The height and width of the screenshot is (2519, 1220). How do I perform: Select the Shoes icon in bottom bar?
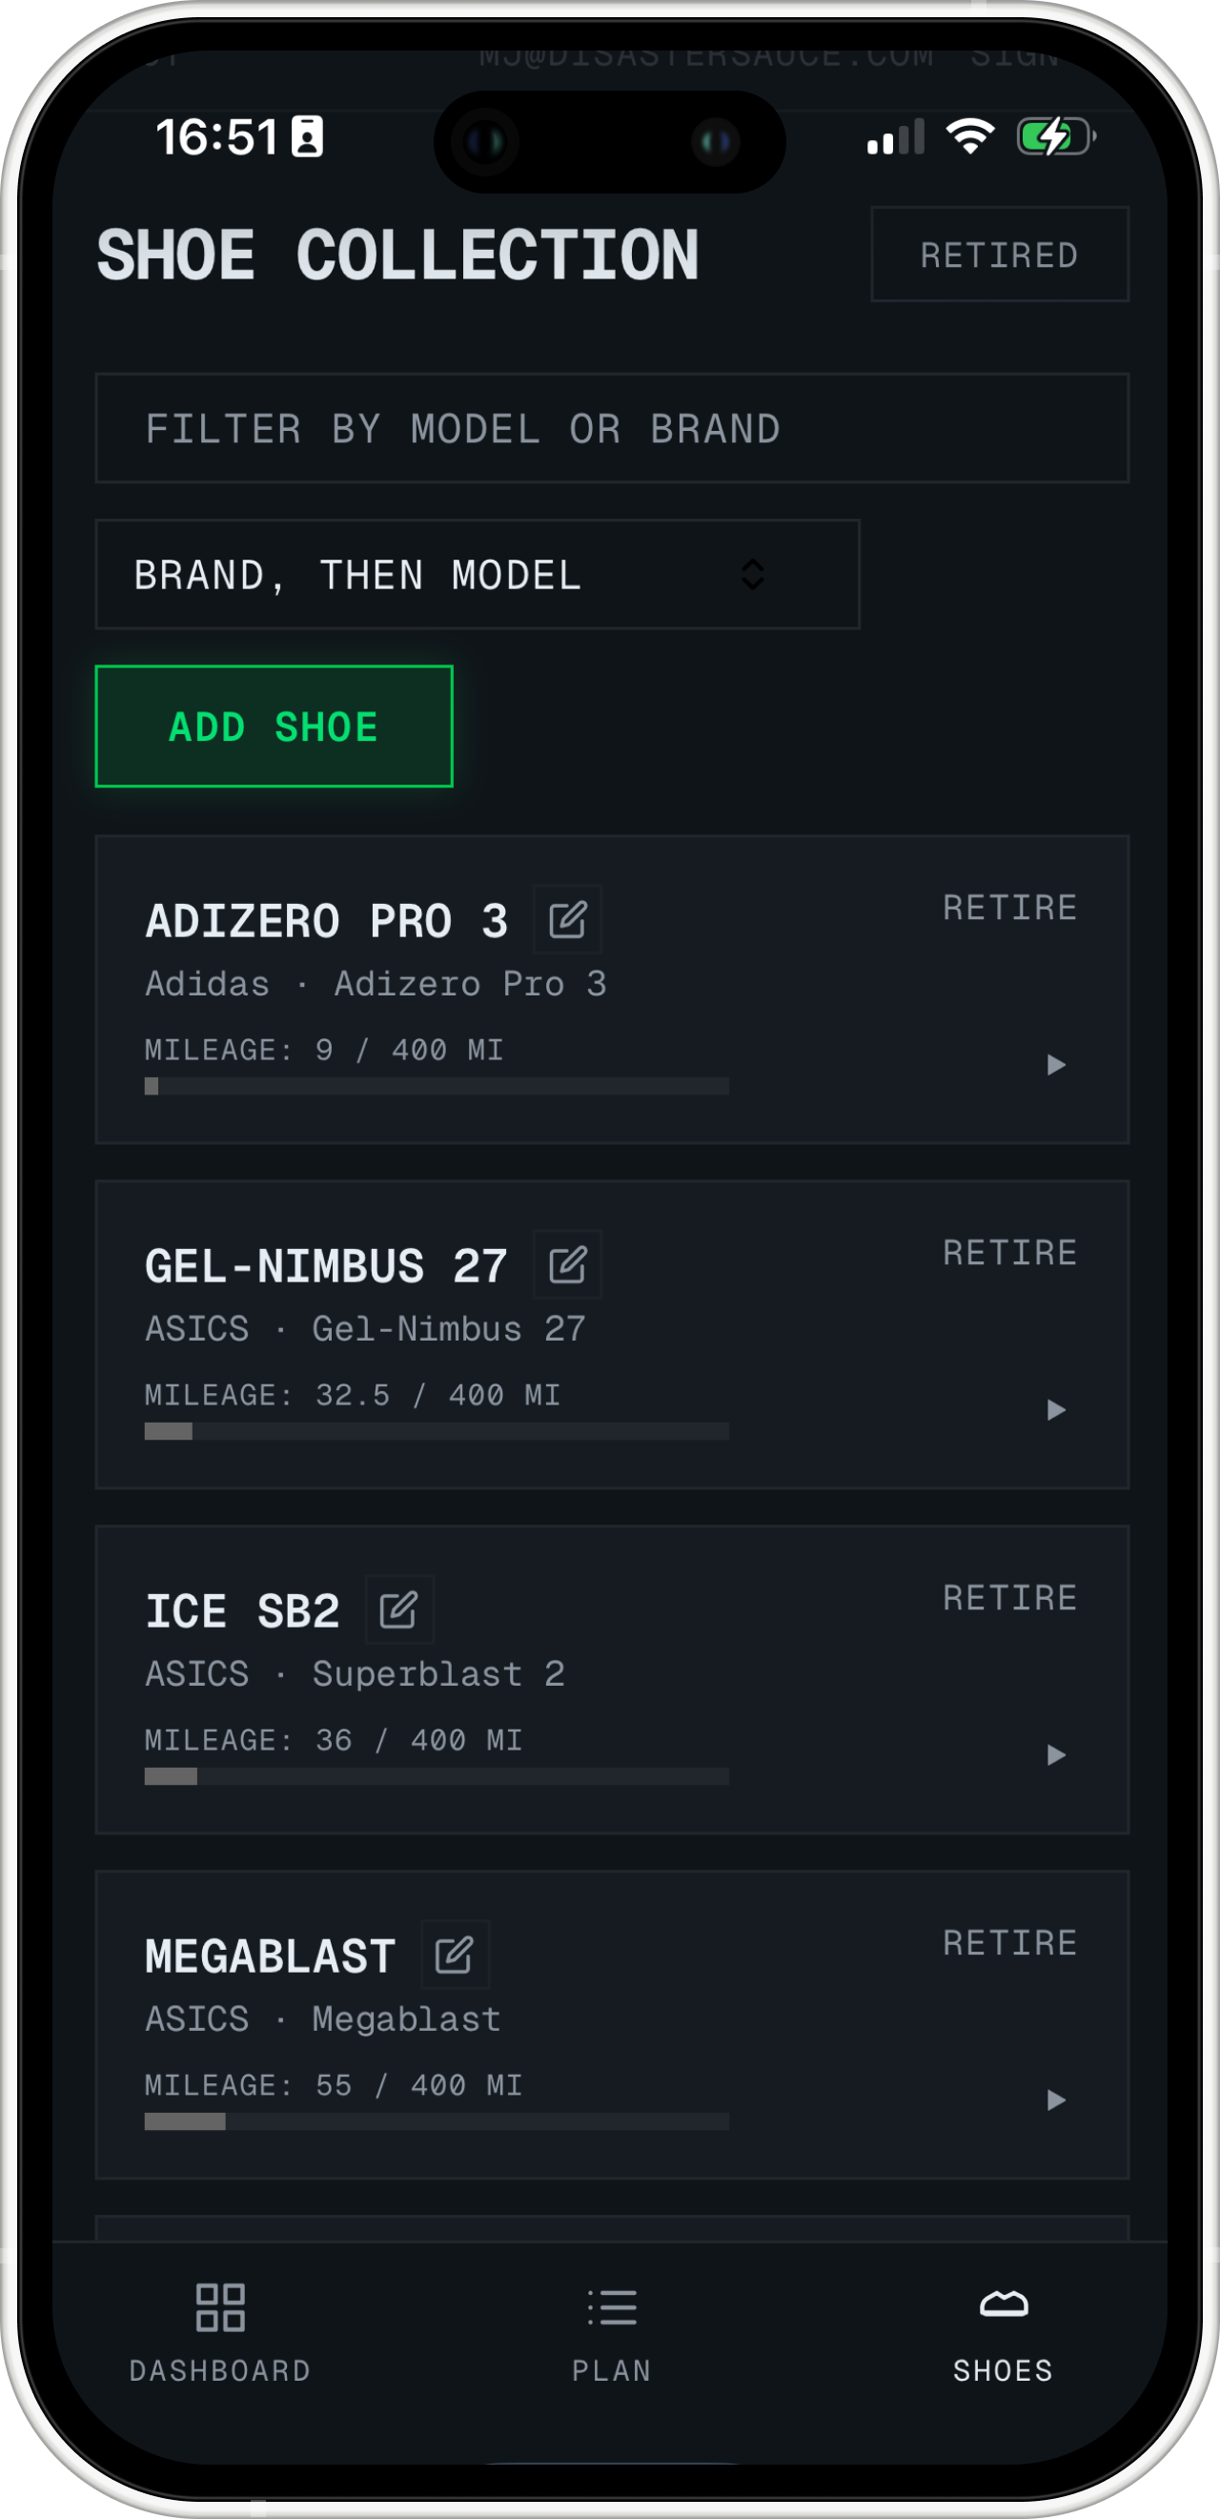pos(1003,2304)
